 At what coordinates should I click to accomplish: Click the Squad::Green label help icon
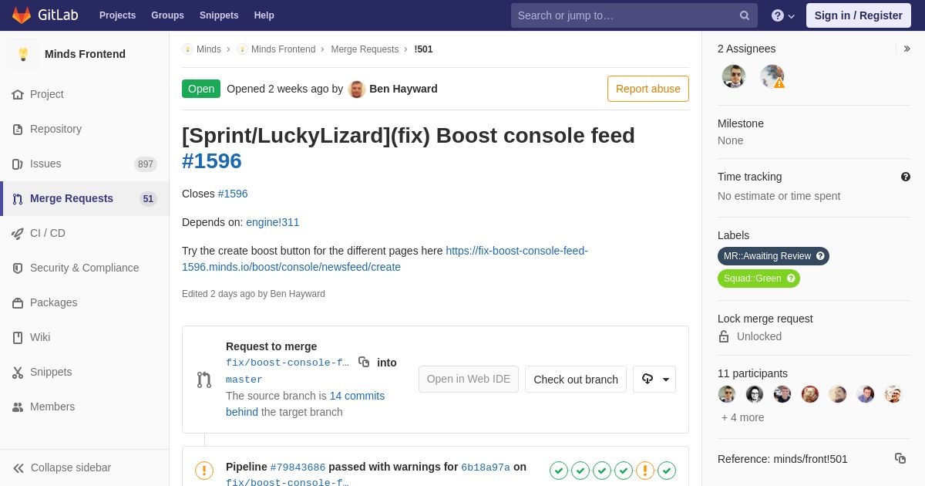click(791, 278)
